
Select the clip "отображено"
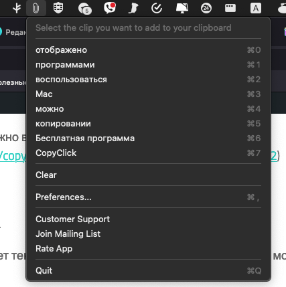tap(148, 50)
